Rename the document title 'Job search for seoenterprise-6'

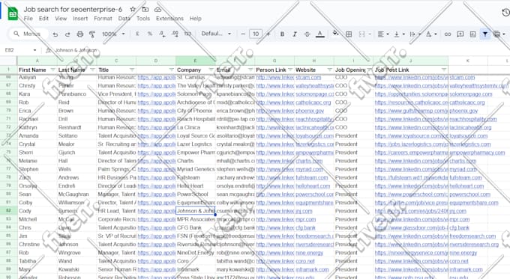point(73,10)
